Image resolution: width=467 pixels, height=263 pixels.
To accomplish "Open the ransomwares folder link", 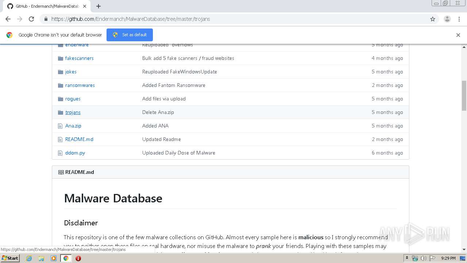I will point(80,85).
